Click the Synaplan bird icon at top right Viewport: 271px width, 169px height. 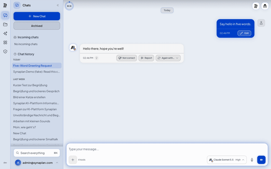[256, 6]
